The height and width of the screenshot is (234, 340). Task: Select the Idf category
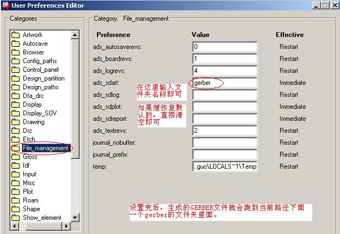click(x=26, y=165)
